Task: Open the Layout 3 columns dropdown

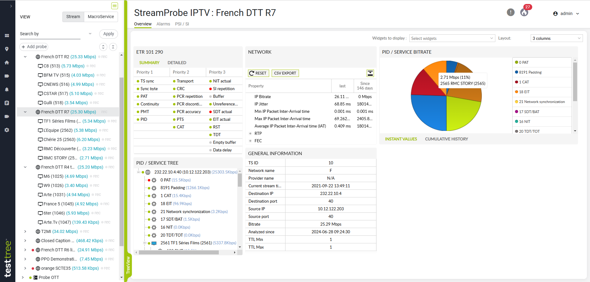Action: coord(557,38)
